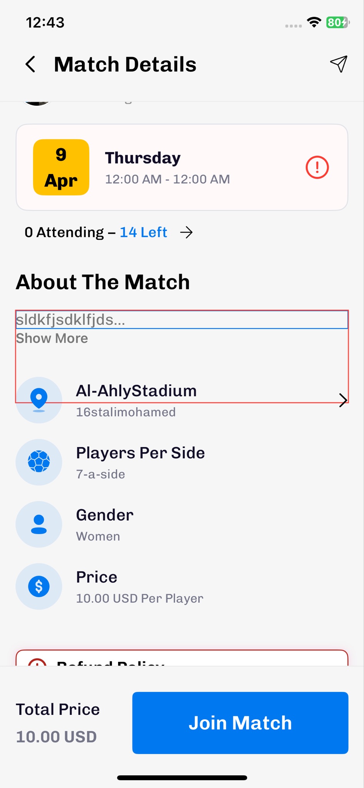The height and width of the screenshot is (788, 364).
Task: Tap the location pin icon
Action: [39, 400]
